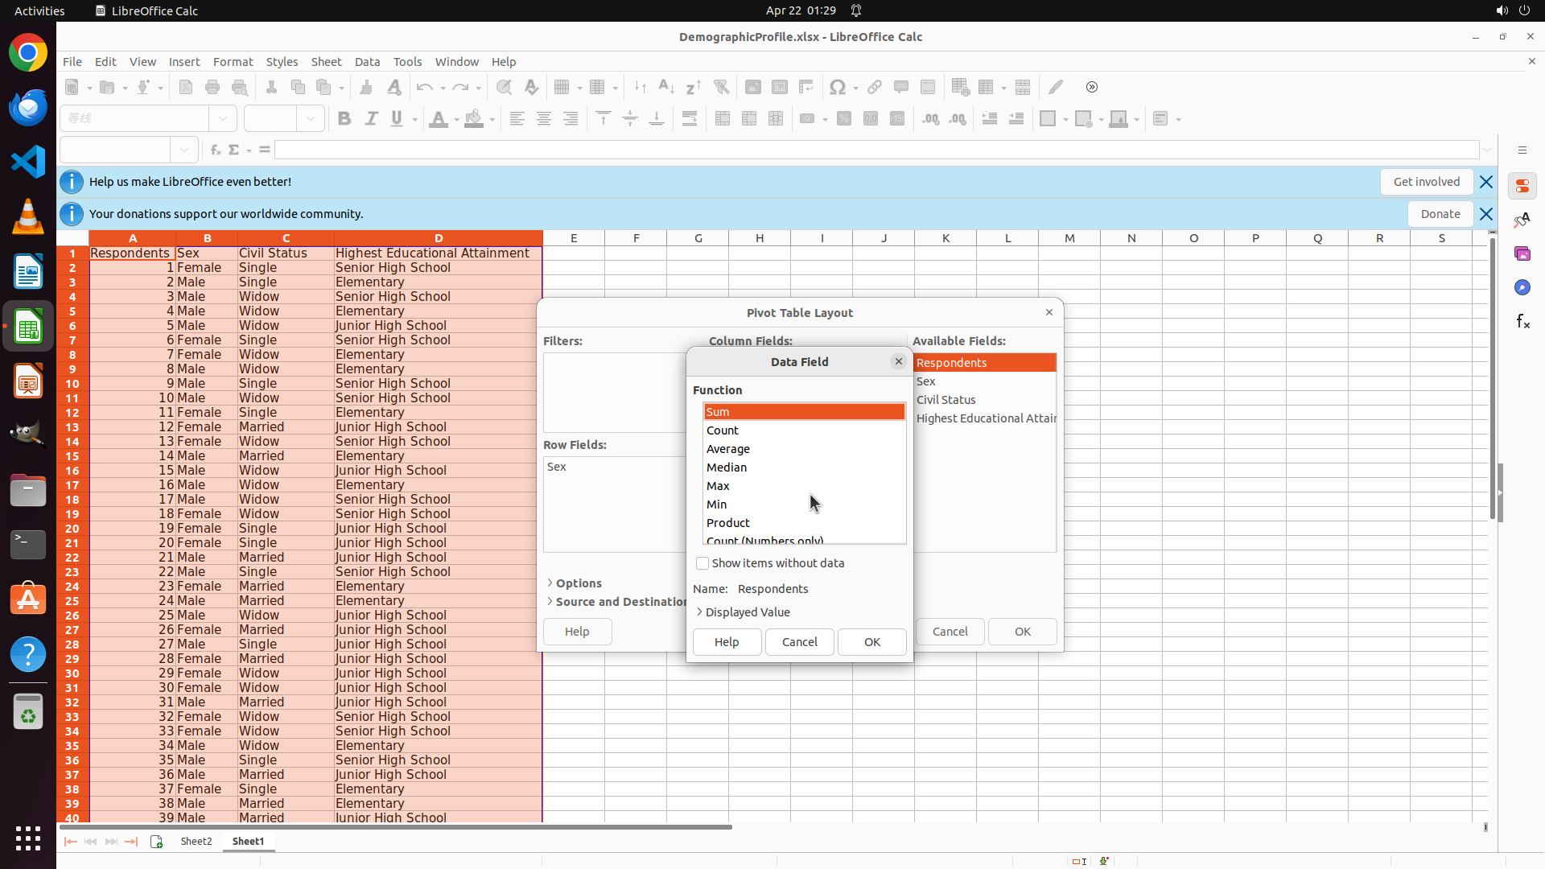The image size is (1545, 869).
Task: Click the Get involved button
Action: (x=1426, y=182)
